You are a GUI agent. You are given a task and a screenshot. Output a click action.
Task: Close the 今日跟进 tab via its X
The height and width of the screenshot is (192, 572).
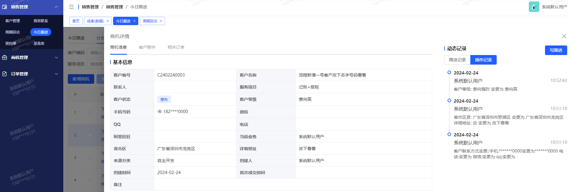pos(134,21)
